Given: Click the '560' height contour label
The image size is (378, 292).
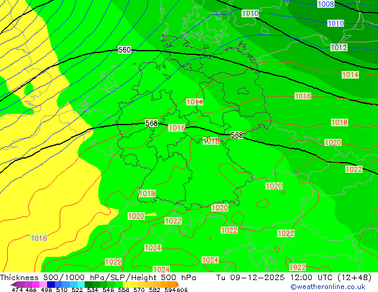Looking at the screenshot, I should [x=125, y=50].
